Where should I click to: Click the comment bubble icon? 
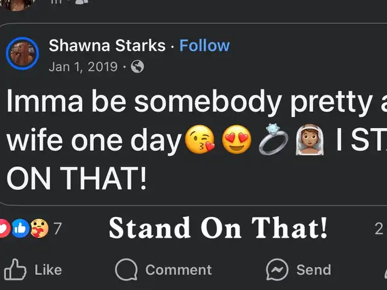126,269
